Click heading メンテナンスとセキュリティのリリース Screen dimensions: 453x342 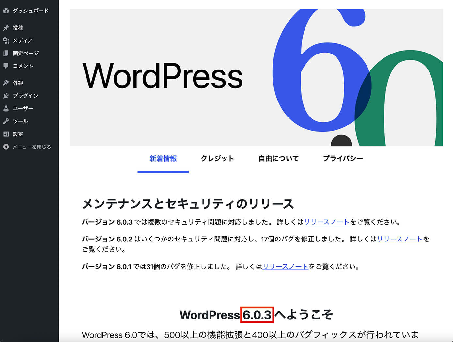tap(188, 204)
